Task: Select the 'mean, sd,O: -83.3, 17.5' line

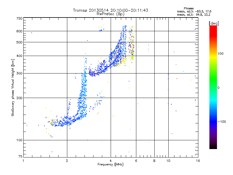Action: tap(194, 11)
